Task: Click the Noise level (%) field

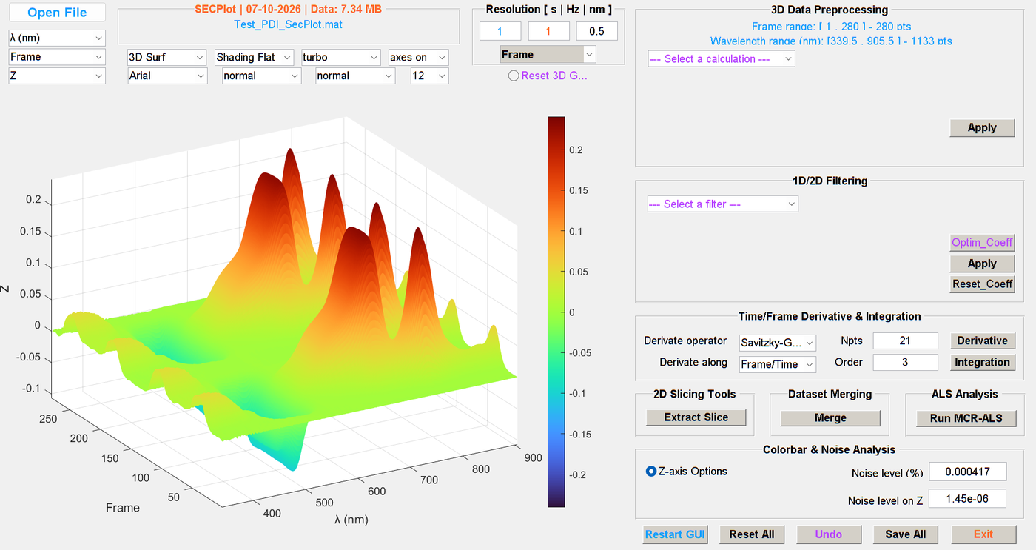Action: pyautogui.click(x=968, y=472)
